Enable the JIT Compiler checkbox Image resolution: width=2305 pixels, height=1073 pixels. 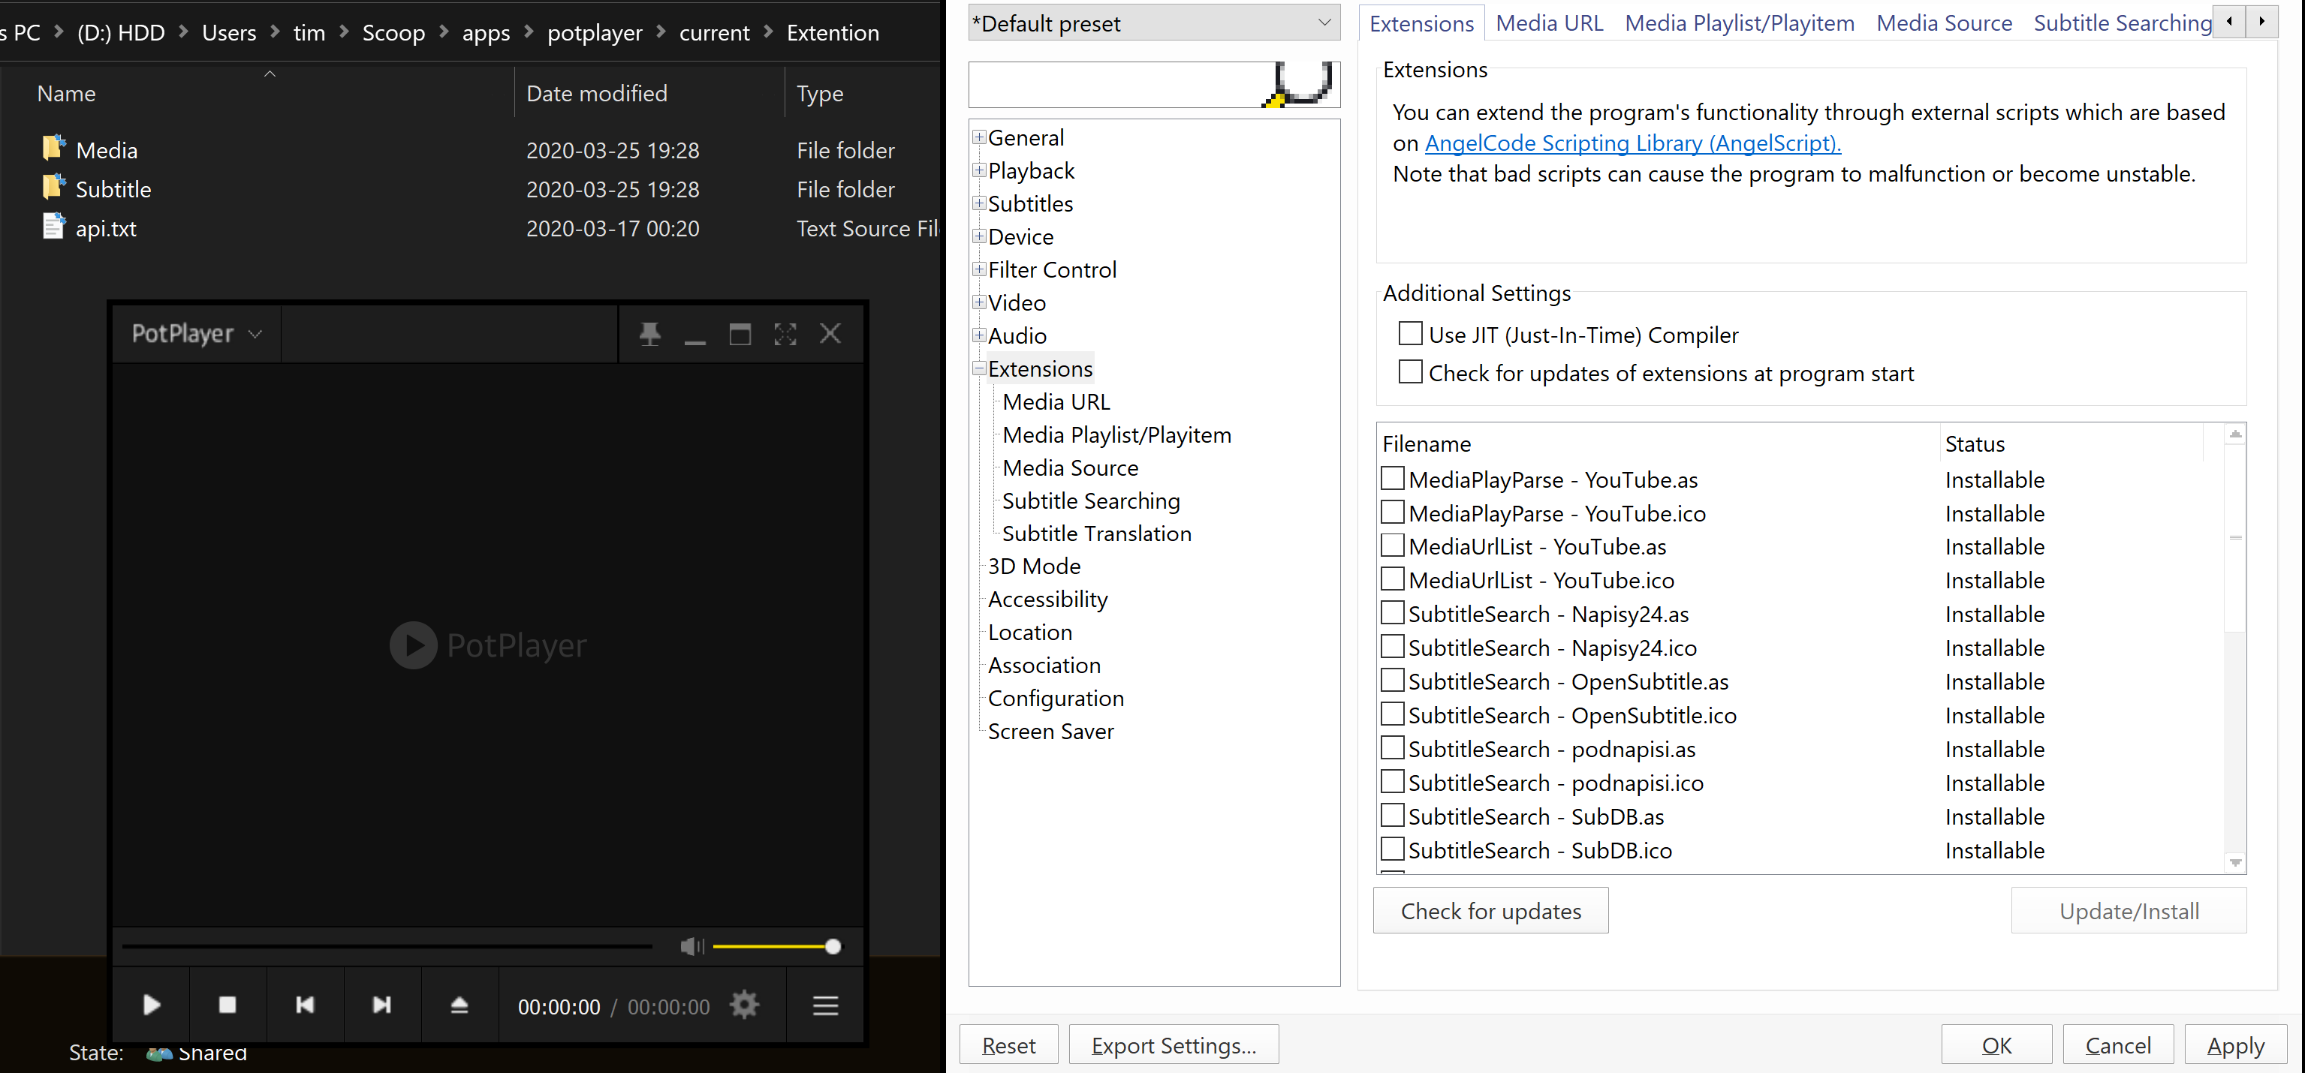click(x=1410, y=332)
